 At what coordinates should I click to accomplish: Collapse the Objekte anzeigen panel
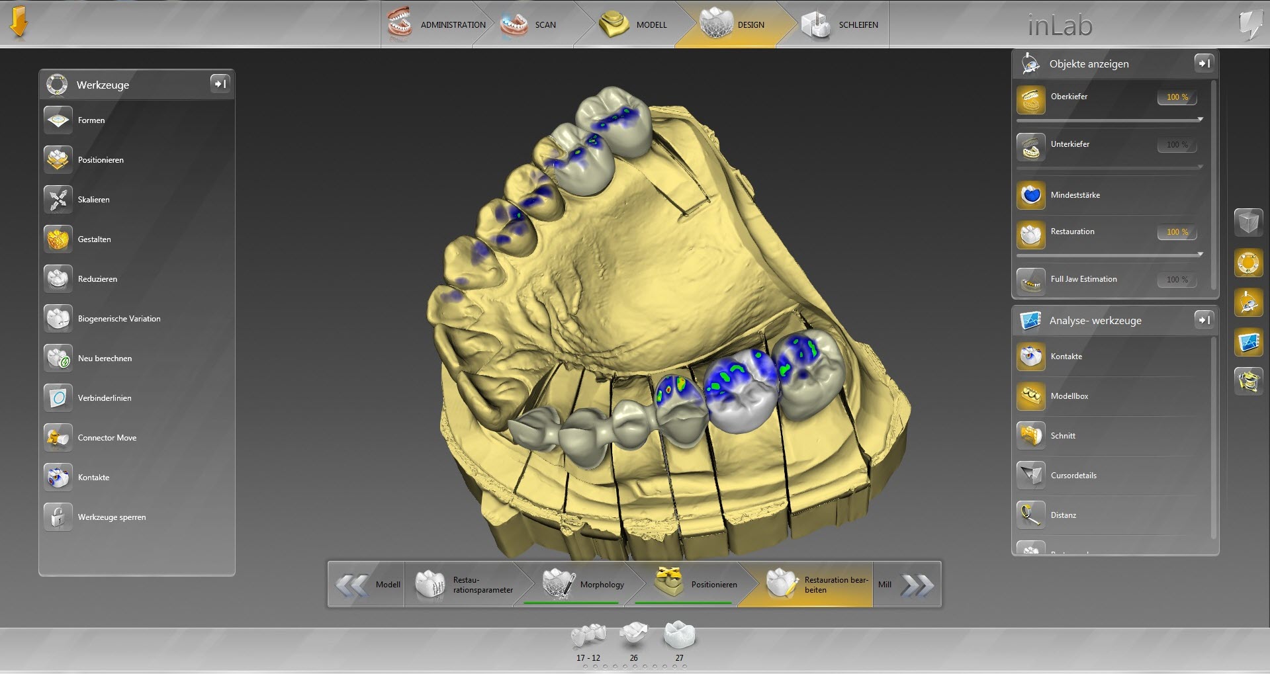tap(1203, 63)
